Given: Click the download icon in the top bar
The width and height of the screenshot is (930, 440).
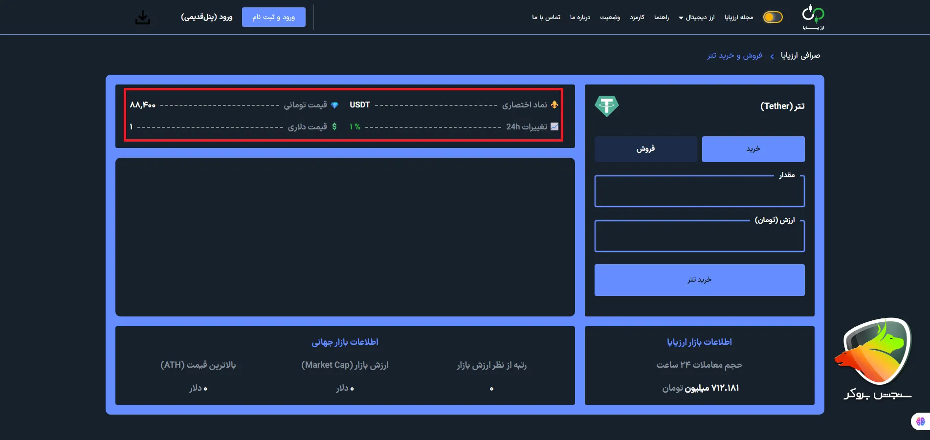Looking at the screenshot, I should pos(142,17).
